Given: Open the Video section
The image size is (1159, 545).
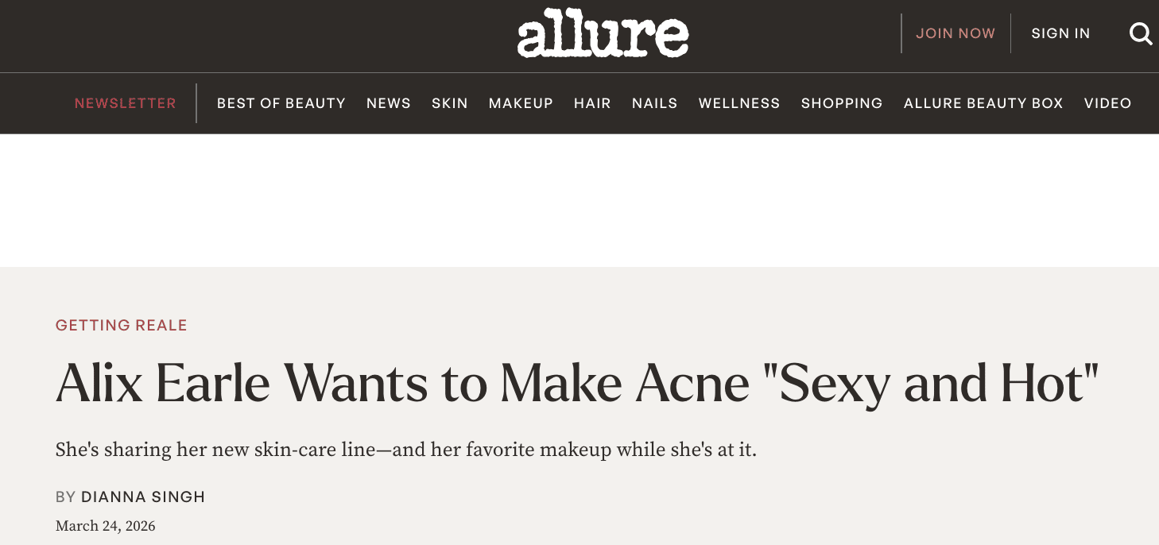Looking at the screenshot, I should [1107, 103].
